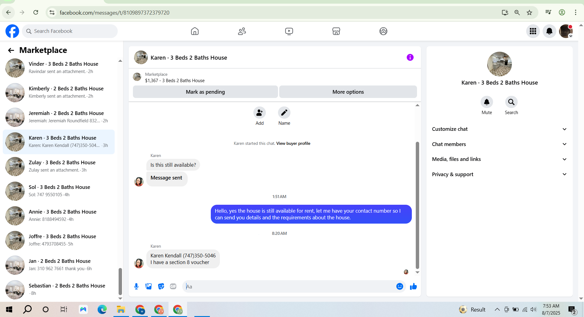
Task: Click the browser address bar URL
Action: [x=114, y=12]
